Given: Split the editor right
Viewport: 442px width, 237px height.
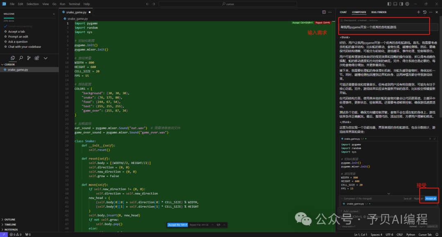Looking at the screenshot, I should [x=324, y=12].
